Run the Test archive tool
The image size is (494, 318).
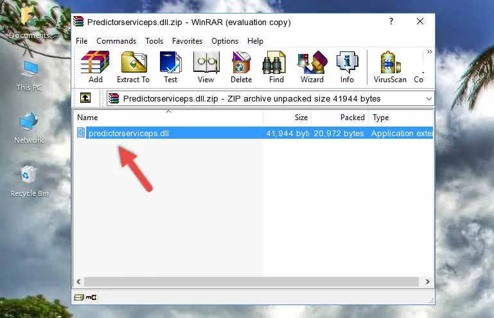[170, 67]
